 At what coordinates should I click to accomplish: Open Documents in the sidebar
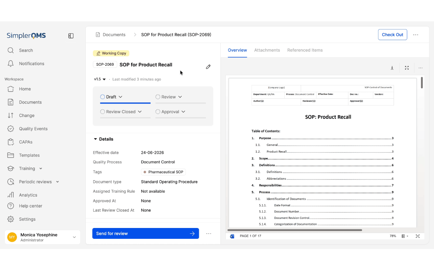[x=24, y=102]
